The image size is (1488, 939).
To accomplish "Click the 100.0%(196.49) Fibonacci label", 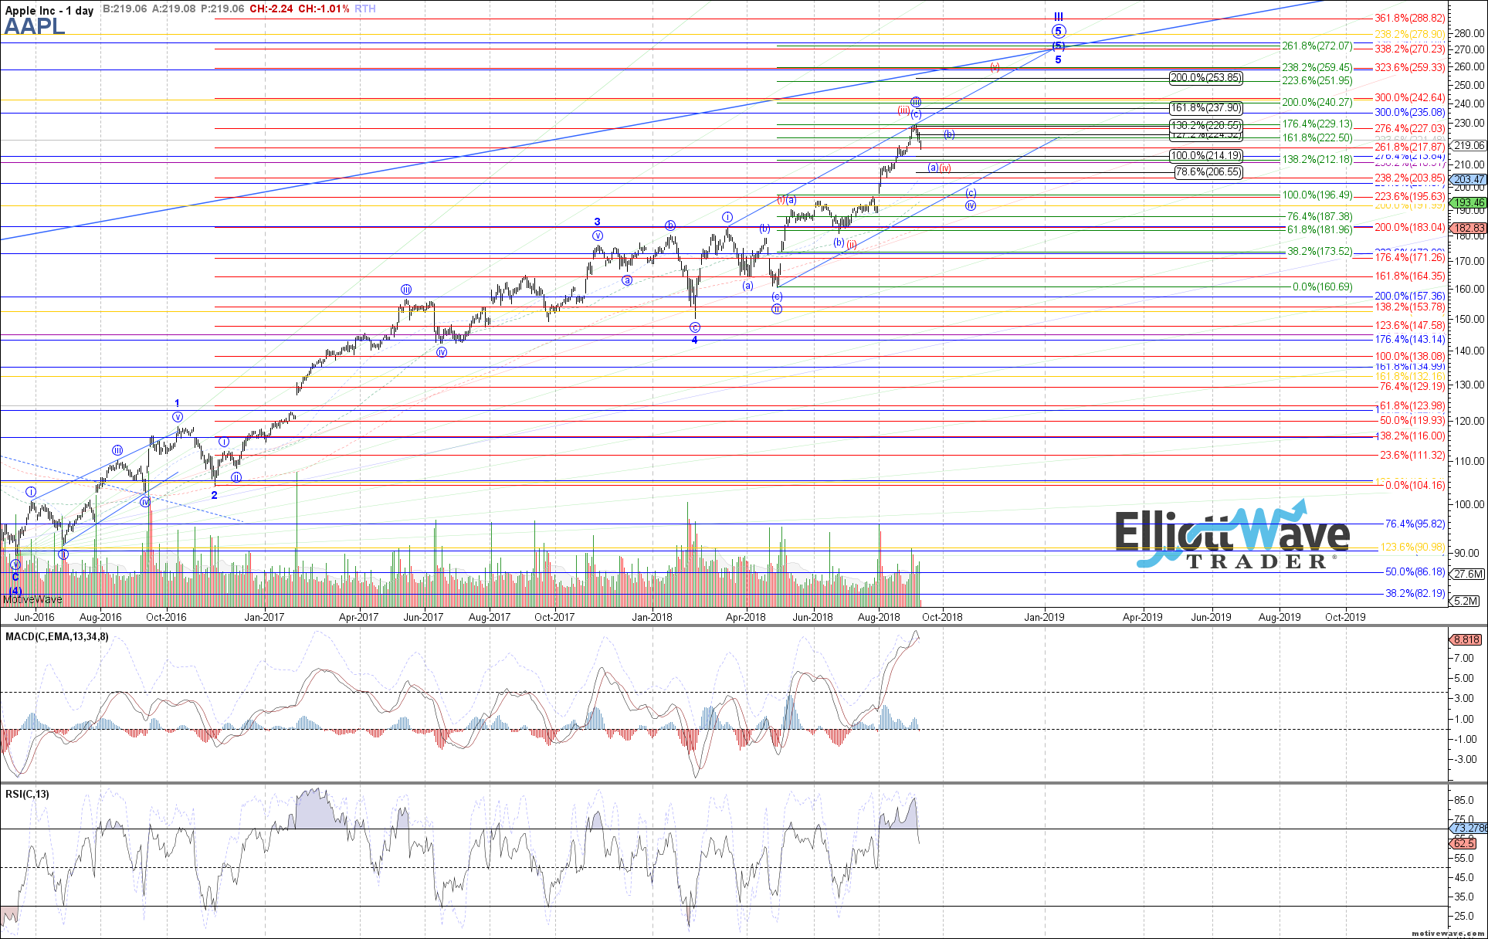I will 1317,195.
